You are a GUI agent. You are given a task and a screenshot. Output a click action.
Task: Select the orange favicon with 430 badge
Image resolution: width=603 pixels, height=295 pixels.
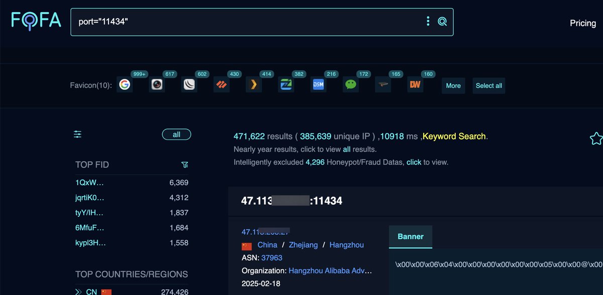(222, 85)
